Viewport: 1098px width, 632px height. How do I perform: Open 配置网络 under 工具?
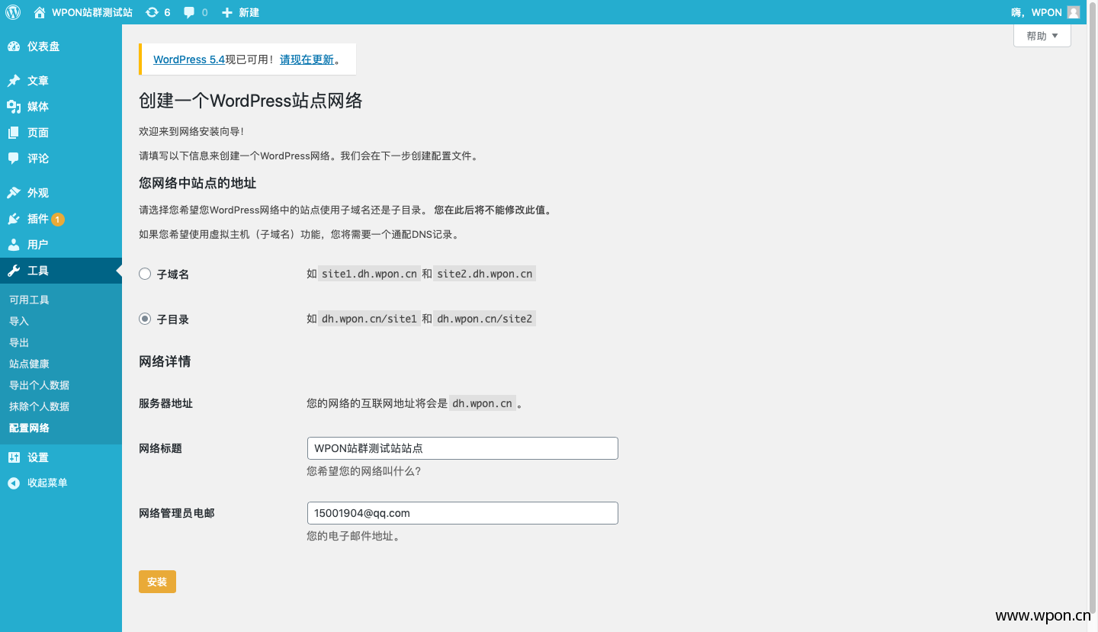pos(29,428)
